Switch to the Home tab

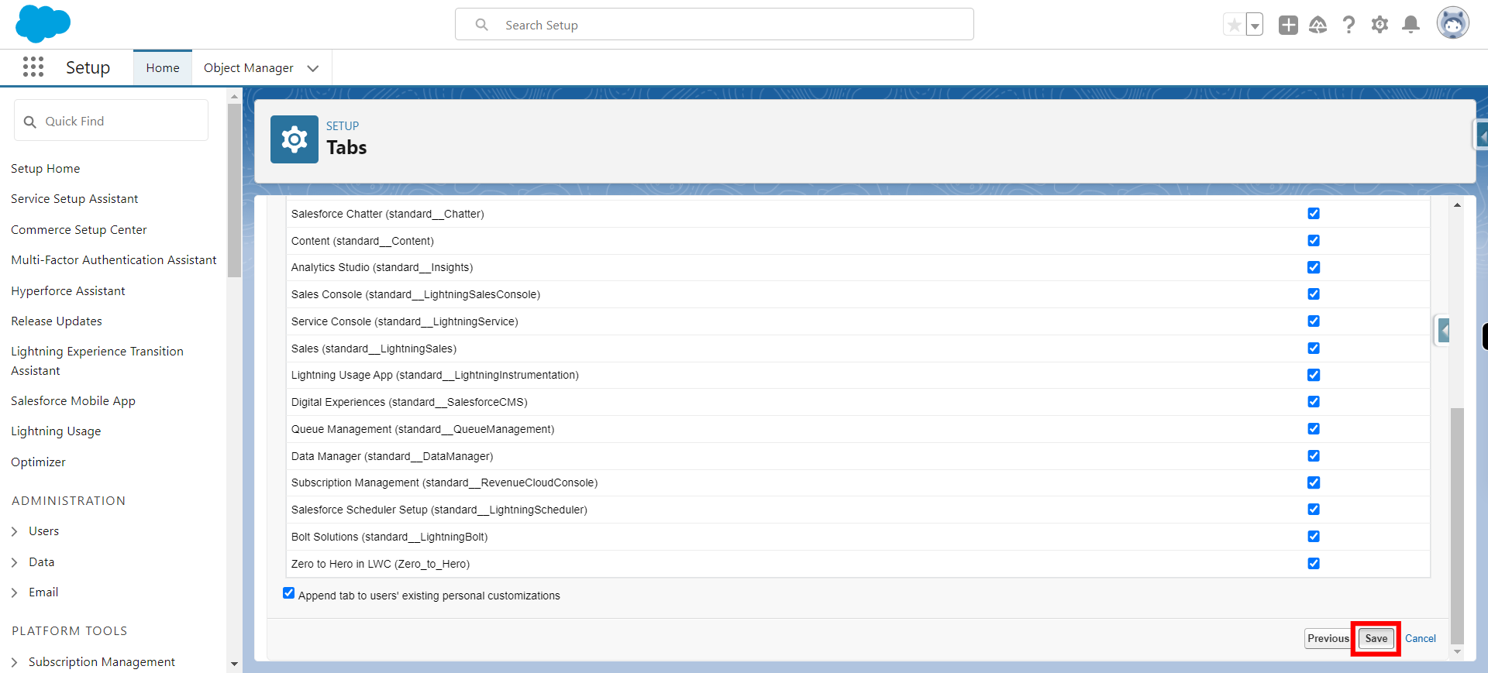click(163, 68)
